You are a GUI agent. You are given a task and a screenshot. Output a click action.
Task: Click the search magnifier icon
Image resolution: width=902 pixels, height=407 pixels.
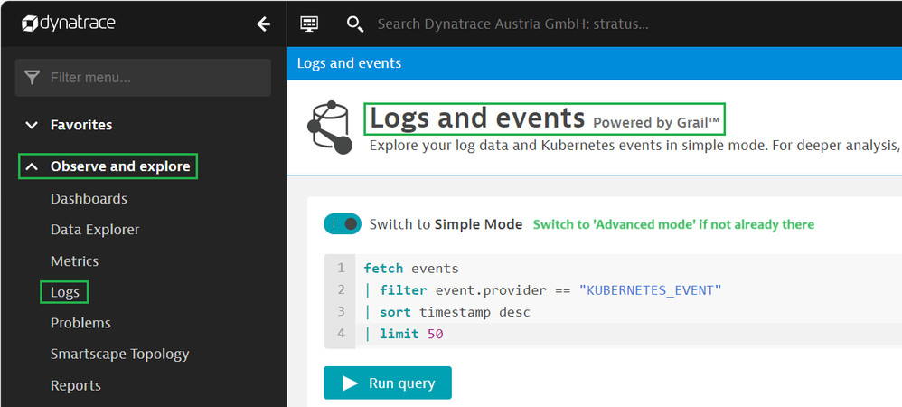click(x=355, y=24)
